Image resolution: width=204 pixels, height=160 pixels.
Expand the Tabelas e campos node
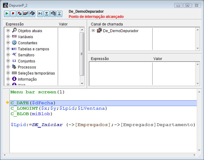click(x=8, y=49)
